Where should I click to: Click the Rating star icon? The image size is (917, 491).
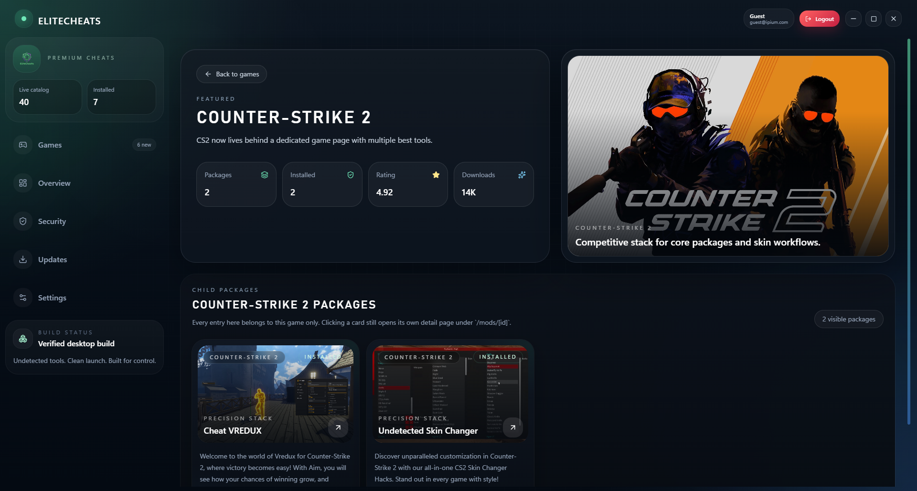coord(436,175)
